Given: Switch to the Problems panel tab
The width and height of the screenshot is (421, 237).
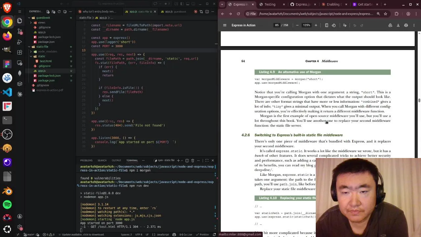Looking at the screenshot, I should tap(87, 160).
